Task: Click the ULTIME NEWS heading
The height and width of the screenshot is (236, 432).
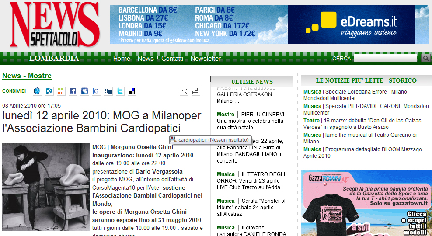Action: click(252, 82)
